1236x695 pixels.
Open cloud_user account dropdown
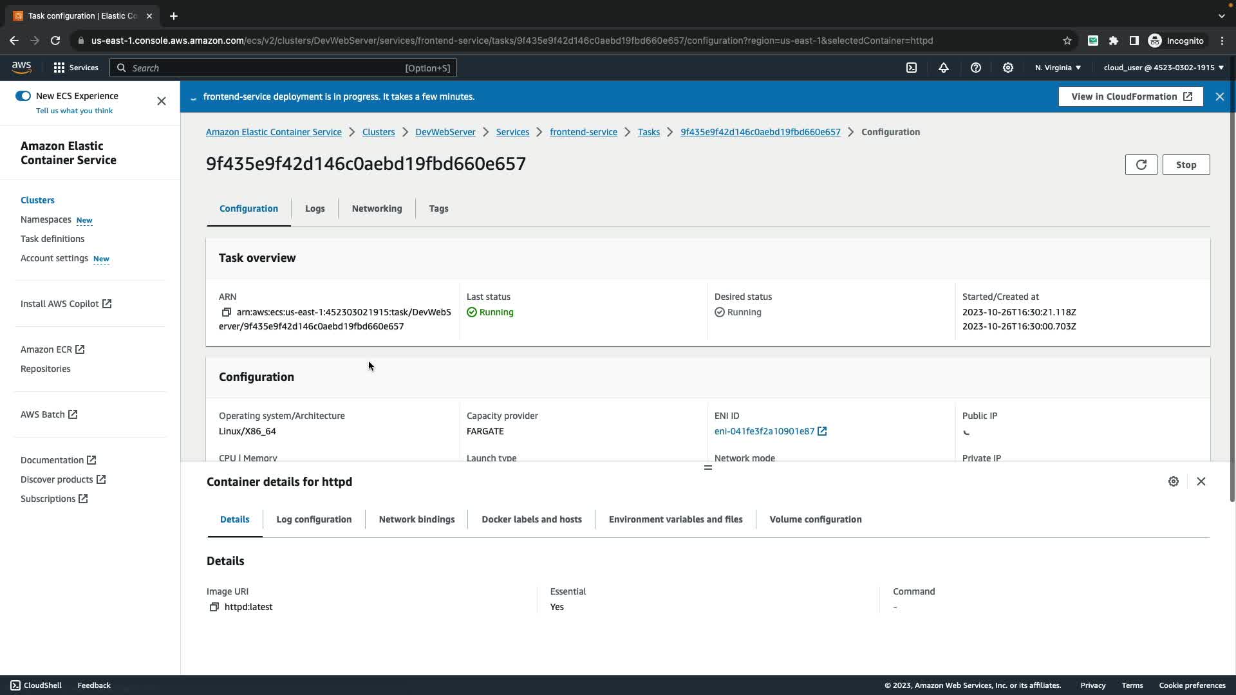pos(1163,68)
